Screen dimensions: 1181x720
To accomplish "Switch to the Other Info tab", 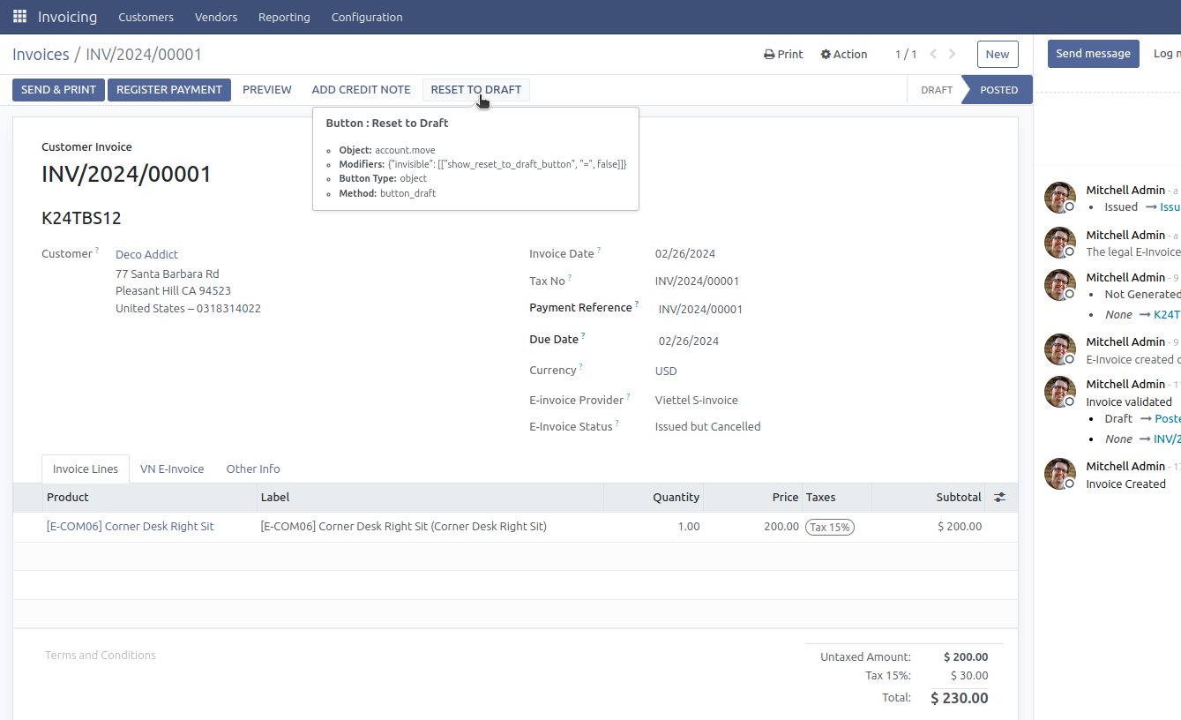I will [253, 469].
